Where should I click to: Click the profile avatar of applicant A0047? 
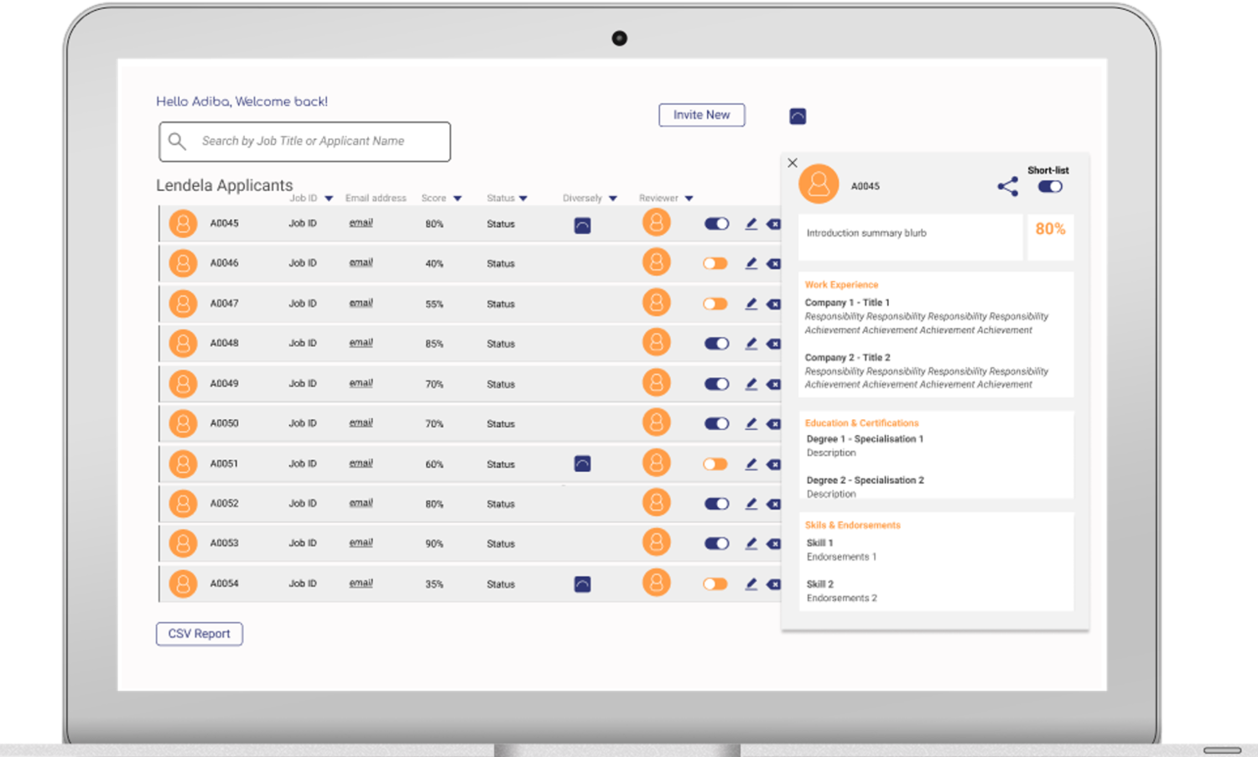183,303
